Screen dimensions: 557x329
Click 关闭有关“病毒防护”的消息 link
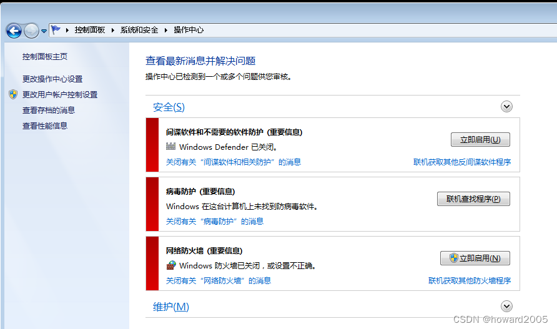tap(215, 222)
